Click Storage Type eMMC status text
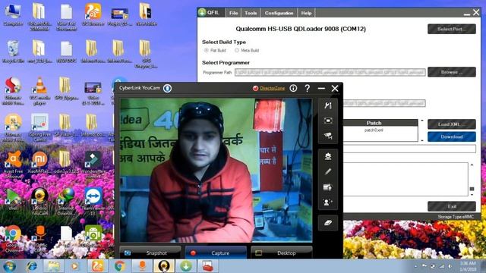Screen dimensions: 486x273 point(456,217)
